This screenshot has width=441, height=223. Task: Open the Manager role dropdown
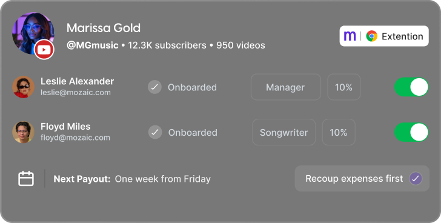pos(286,87)
